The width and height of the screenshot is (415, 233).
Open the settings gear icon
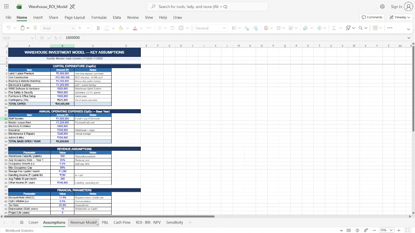coord(383,7)
